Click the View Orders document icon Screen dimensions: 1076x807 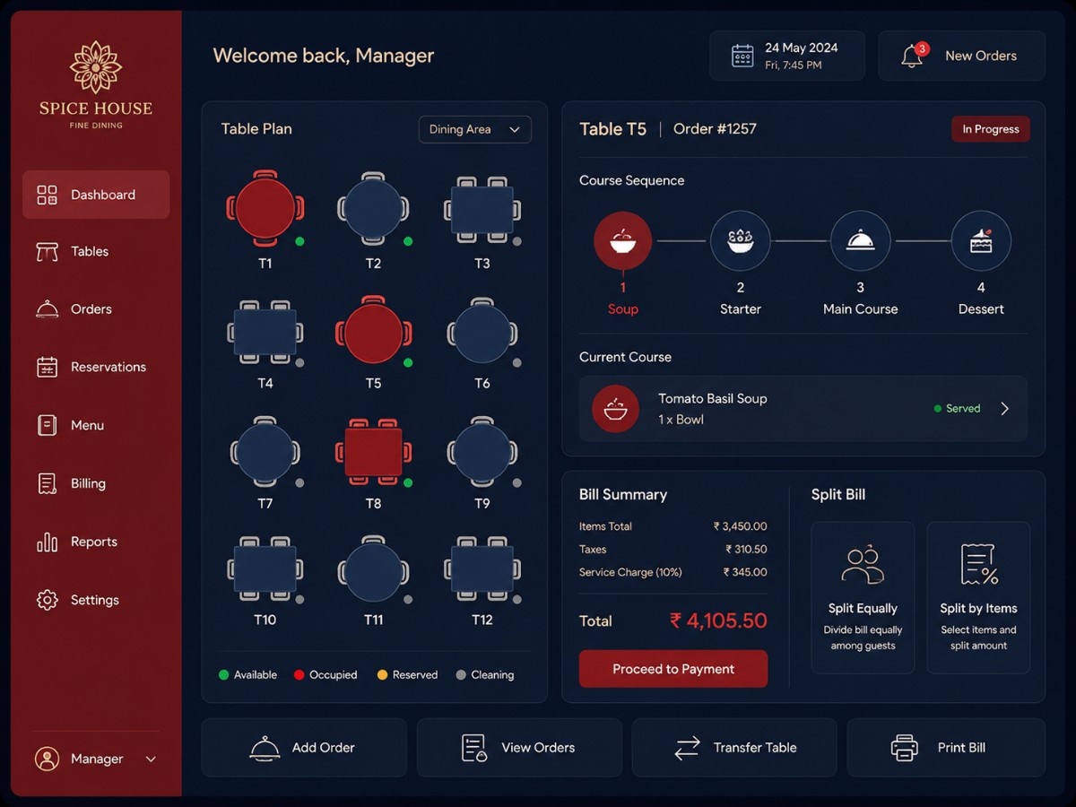click(474, 748)
